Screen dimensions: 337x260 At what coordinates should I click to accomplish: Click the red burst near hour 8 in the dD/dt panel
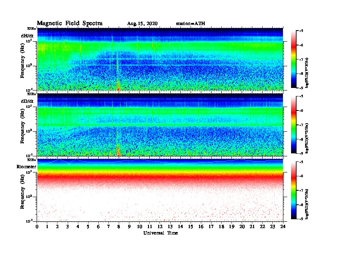click(118, 151)
